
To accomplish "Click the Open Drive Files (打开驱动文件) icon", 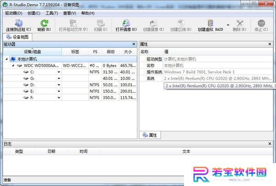I will pos(73,23).
